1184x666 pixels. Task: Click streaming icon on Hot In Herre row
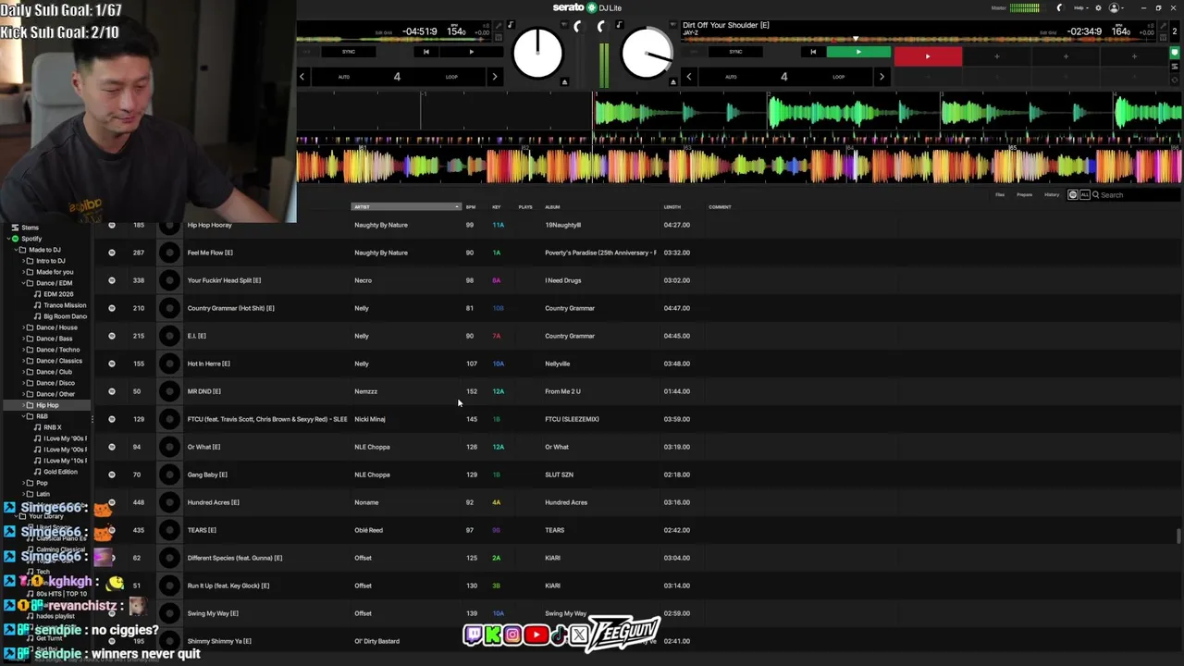click(x=112, y=364)
